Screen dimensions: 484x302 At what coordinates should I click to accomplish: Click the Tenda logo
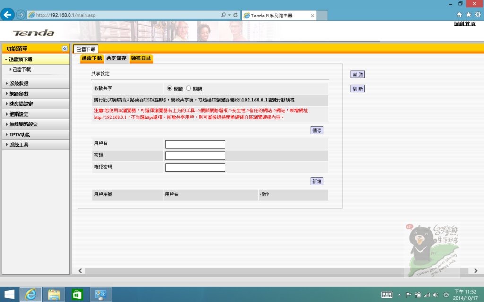[x=34, y=33]
